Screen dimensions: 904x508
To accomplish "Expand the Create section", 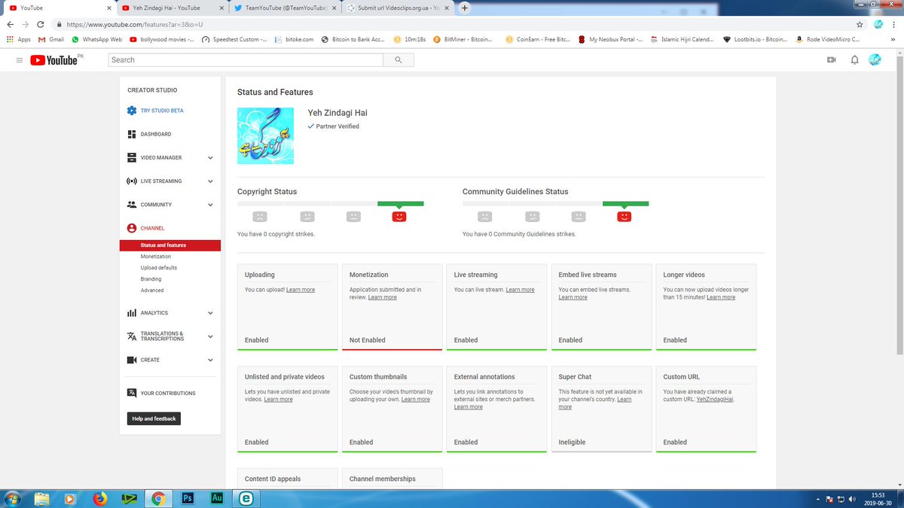I will [x=210, y=360].
